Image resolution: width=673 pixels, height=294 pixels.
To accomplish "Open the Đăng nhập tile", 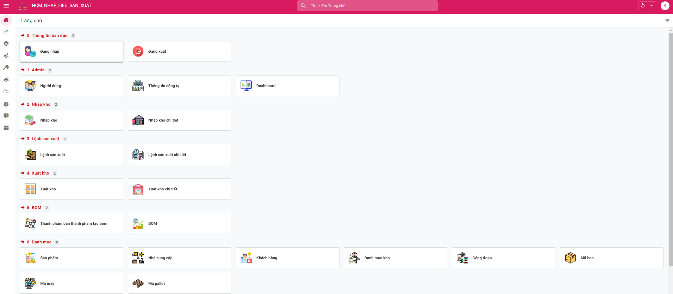I will tap(71, 52).
